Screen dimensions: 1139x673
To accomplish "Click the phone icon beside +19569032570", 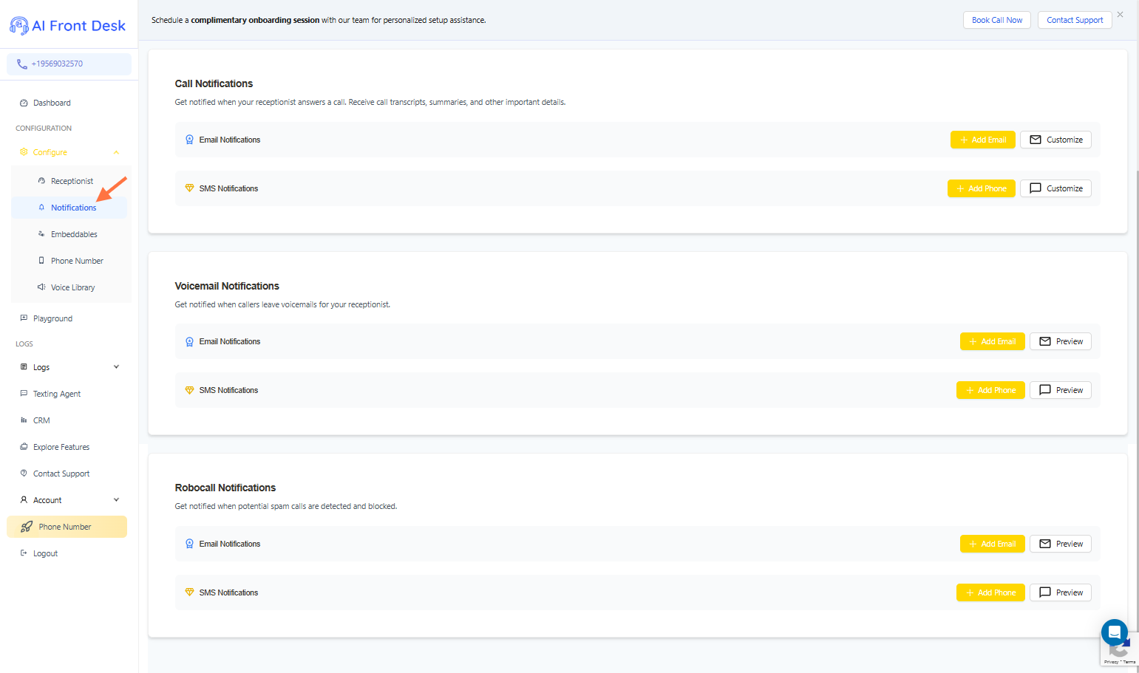I will tap(22, 64).
